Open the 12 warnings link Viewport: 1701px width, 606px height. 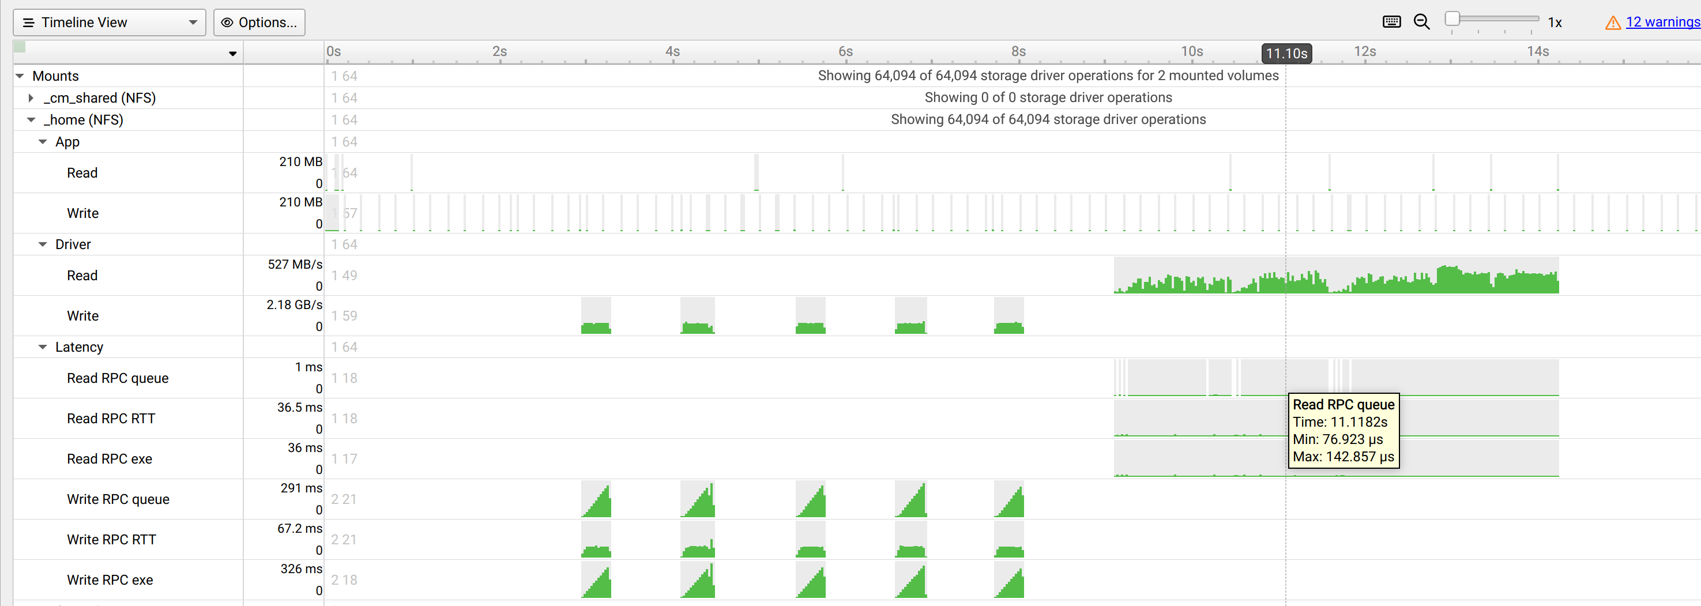(x=1662, y=22)
